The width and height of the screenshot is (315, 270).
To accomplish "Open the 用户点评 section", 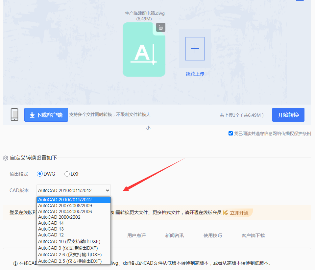I will 136,235.
